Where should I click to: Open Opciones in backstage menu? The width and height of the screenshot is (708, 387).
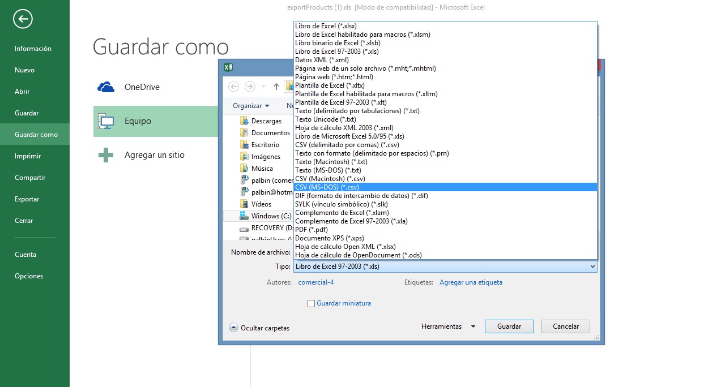pyautogui.click(x=35, y=276)
